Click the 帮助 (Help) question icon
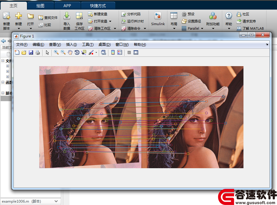The image size is (277, 205). pos(228,16)
